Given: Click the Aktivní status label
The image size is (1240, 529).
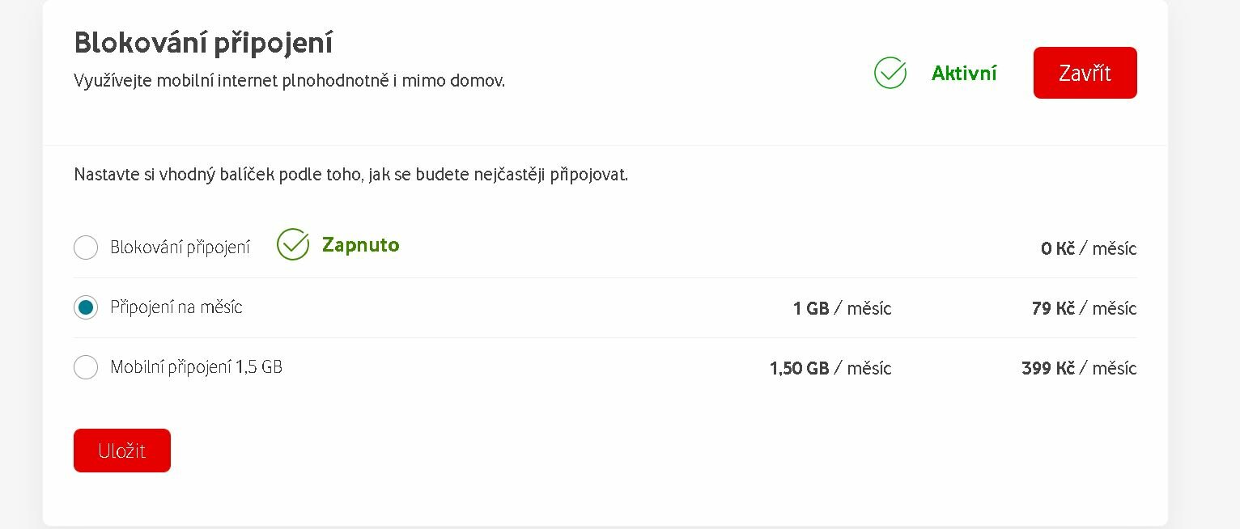Looking at the screenshot, I should click(x=964, y=74).
